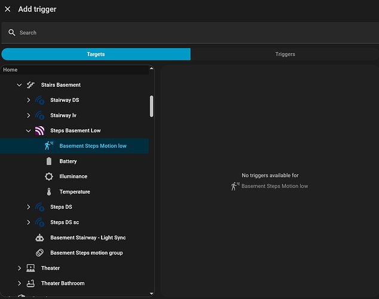Collapse the Steps Basement Low device

click(28, 130)
